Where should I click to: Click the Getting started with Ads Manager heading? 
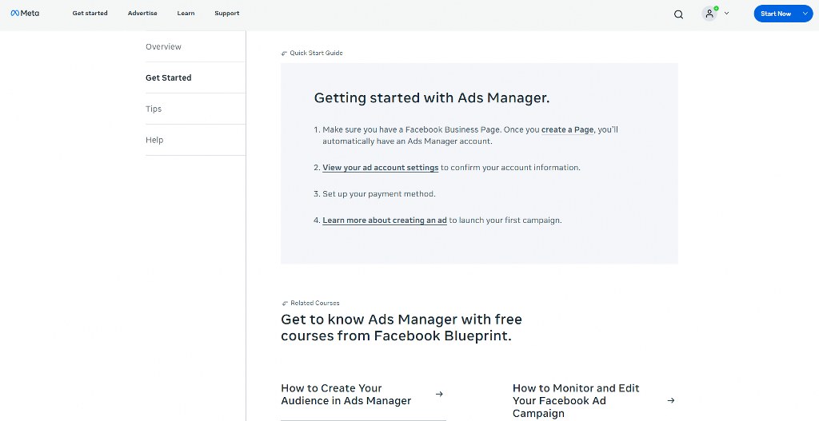pyautogui.click(x=432, y=97)
